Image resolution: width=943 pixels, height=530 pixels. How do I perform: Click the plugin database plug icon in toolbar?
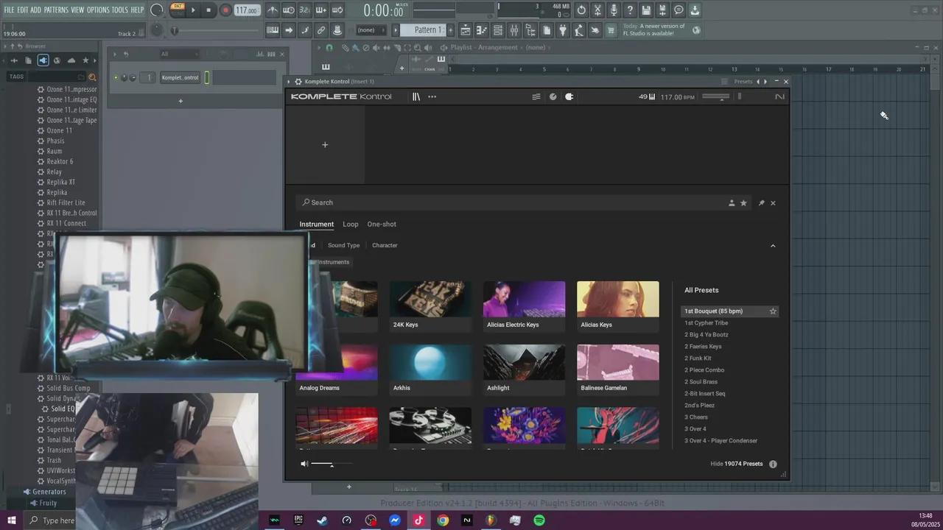[x=563, y=30]
